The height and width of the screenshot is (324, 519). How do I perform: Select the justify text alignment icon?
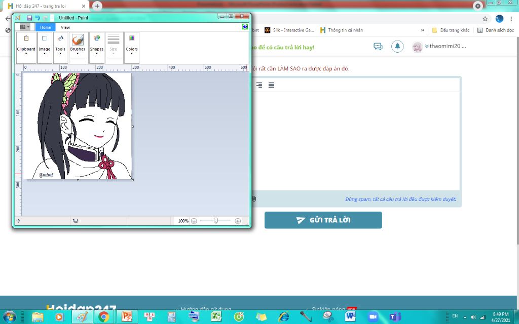click(271, 85)
